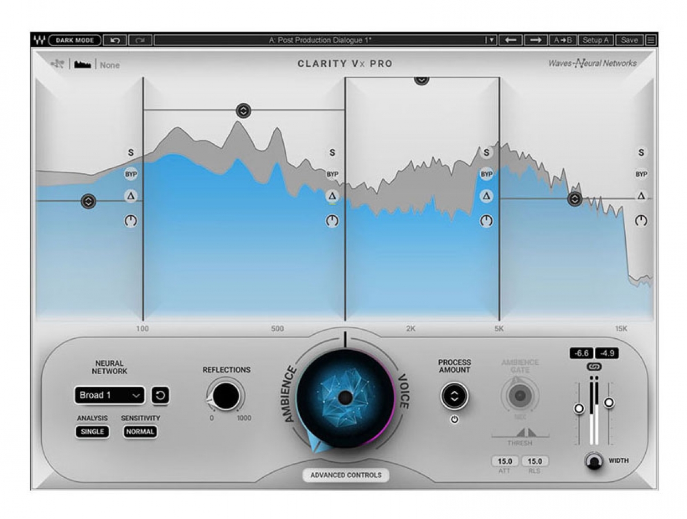This screenshot has height=519, width=687.
Task: Toggle delta listen on the lowest band
Action: pos(131,196)
